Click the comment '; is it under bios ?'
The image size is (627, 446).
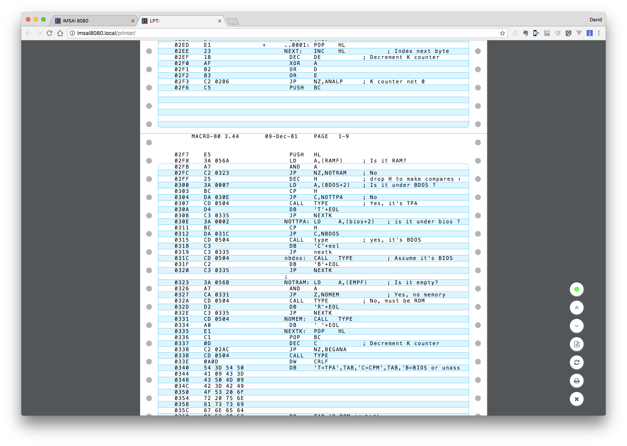(x=424, y=221)
